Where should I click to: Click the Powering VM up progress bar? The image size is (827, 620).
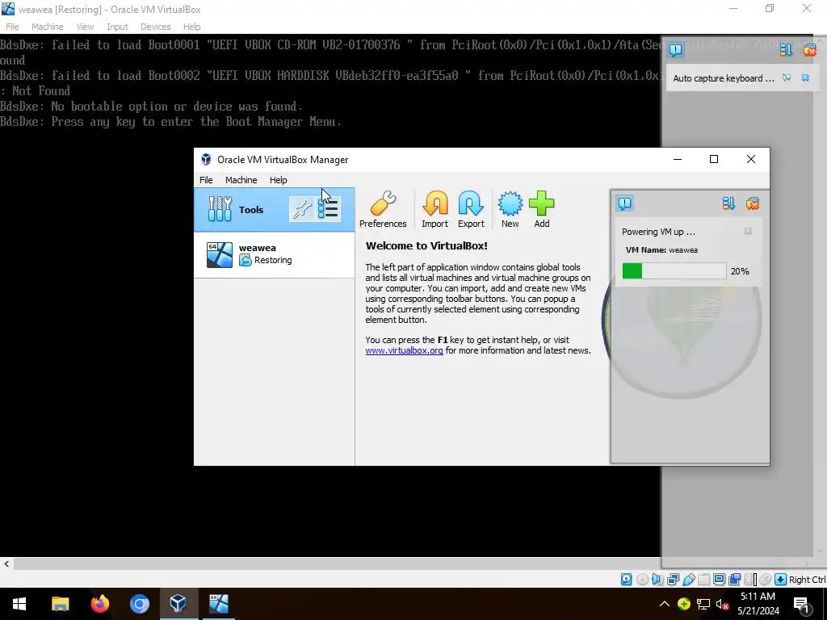pos(674,271)
